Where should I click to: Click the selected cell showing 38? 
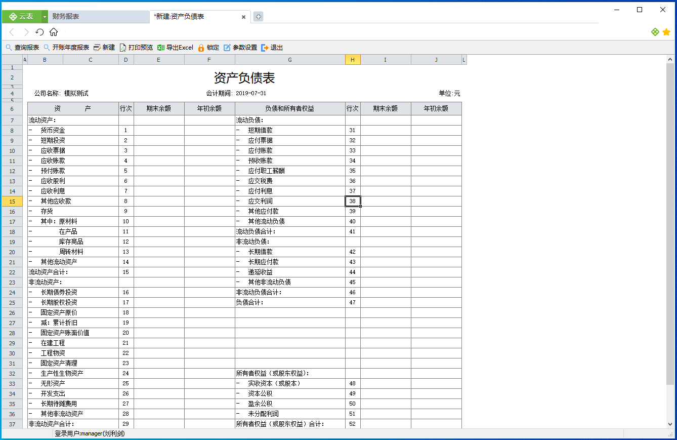tap(353, 202)
